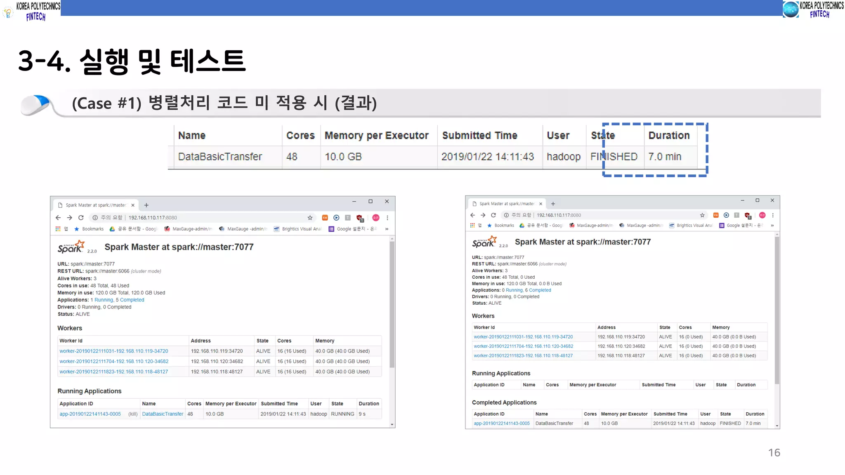Image resolution: width=845 pixels, height=475 pixels.
Task: Open new tab with plus in left browser
Action: [x=146, y=205]
